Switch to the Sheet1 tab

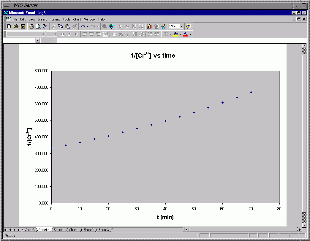(x=58, y=230)
